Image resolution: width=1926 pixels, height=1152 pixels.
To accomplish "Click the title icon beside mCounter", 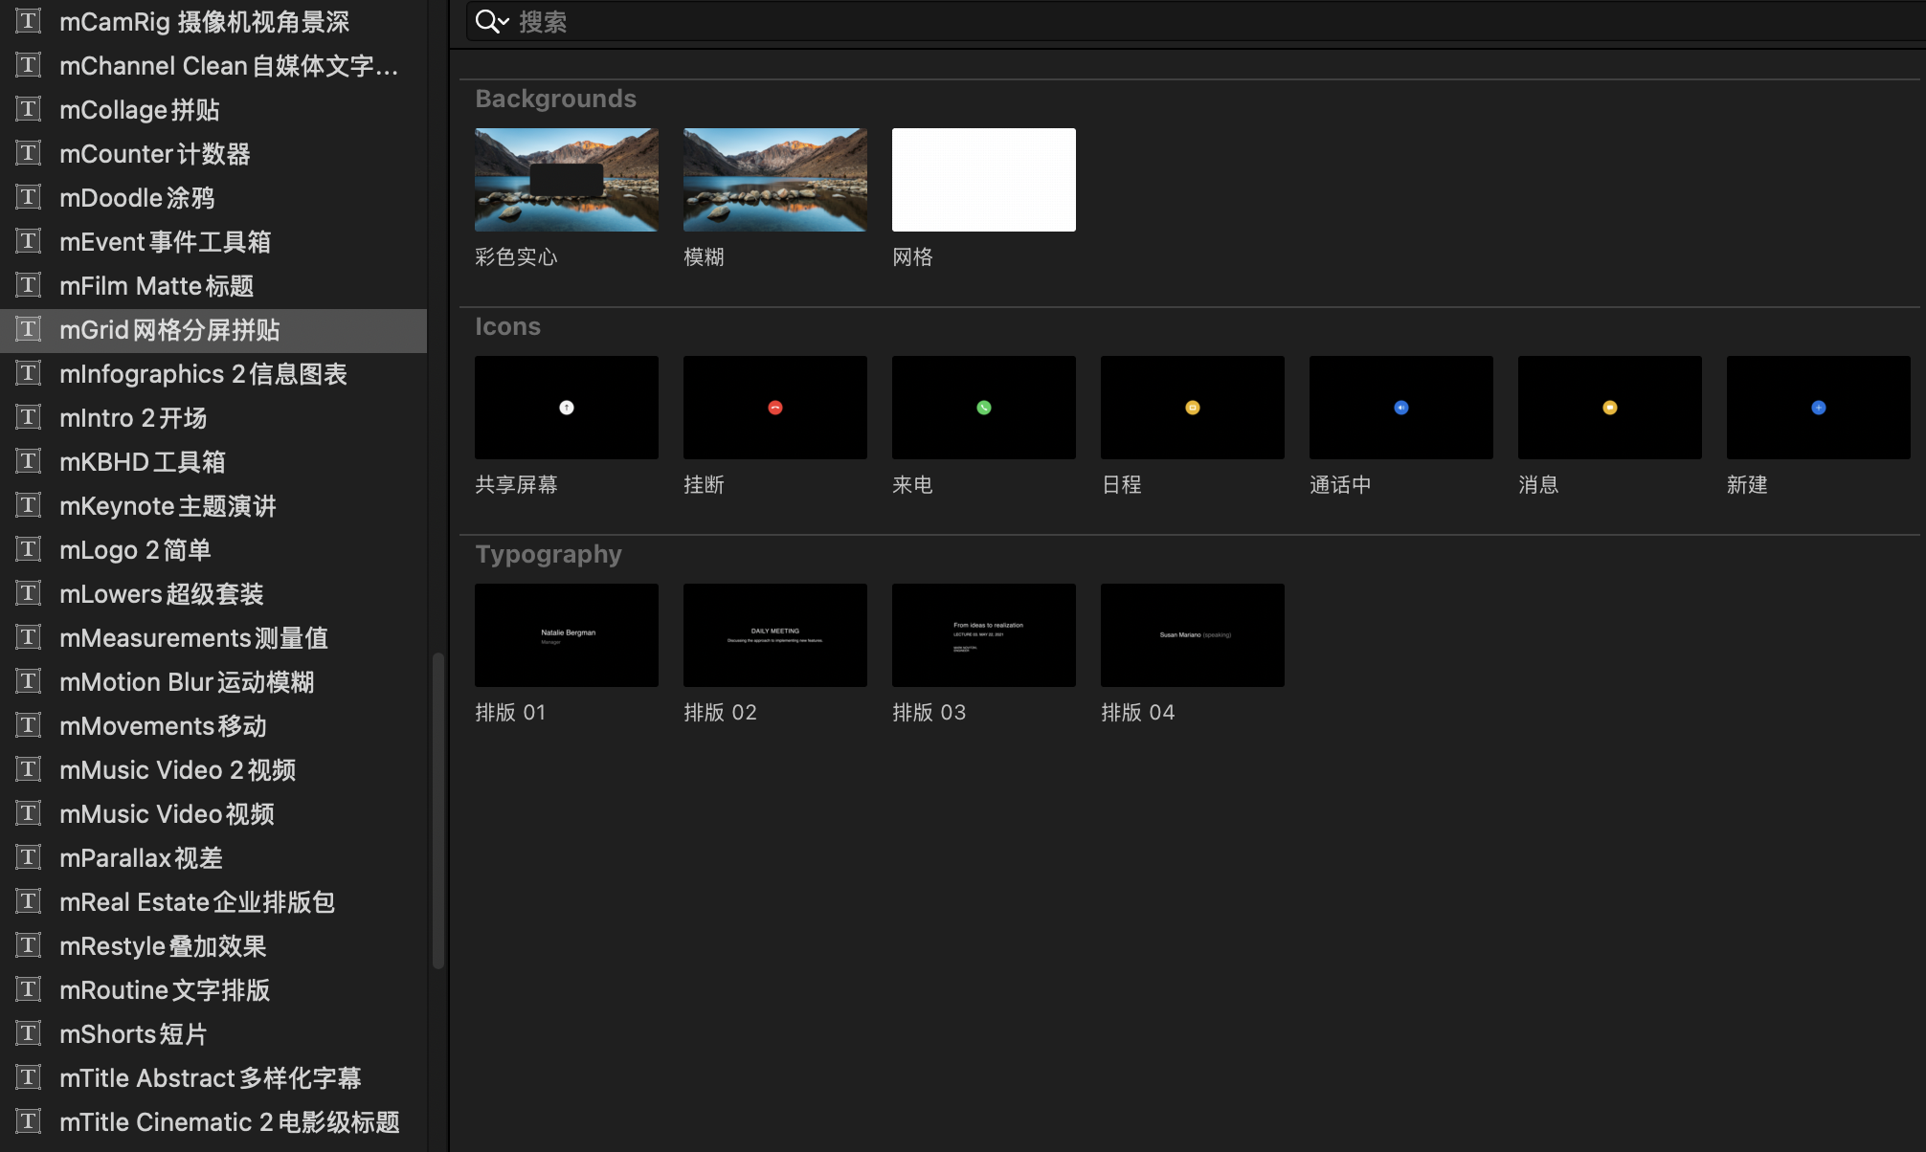I will coord(29,153).
